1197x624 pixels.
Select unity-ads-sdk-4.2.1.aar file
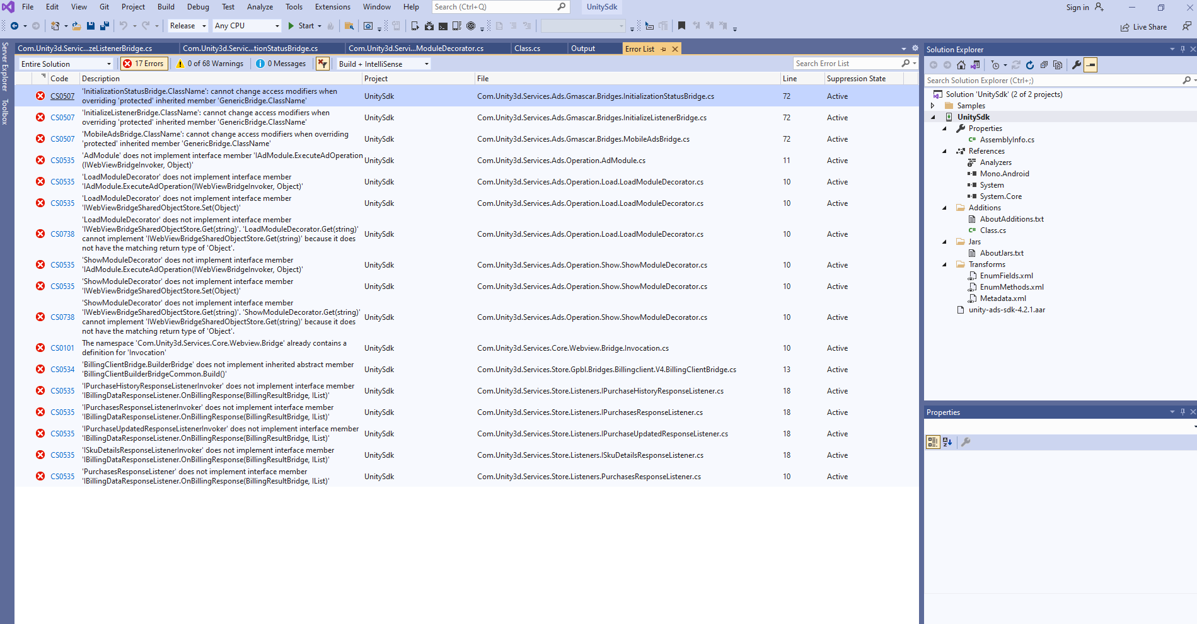(1007, 310)
